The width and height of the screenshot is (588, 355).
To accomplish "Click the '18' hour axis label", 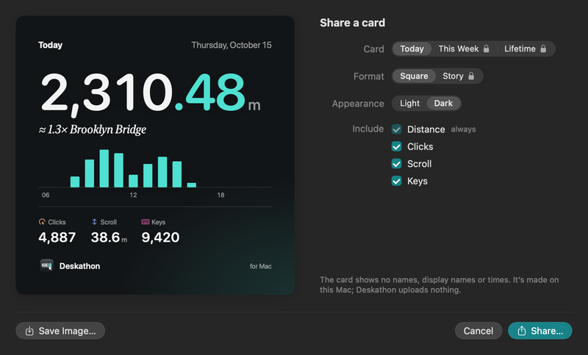I will click(220, 195).
